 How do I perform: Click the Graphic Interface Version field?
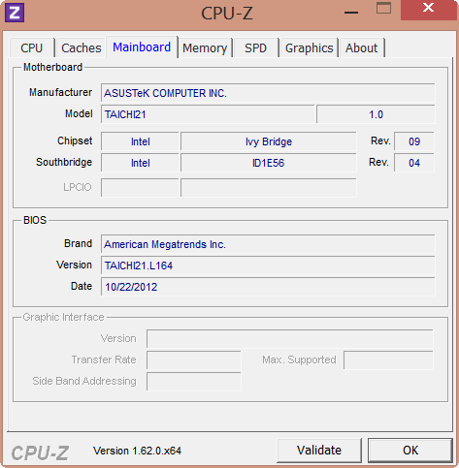[290, 338]
